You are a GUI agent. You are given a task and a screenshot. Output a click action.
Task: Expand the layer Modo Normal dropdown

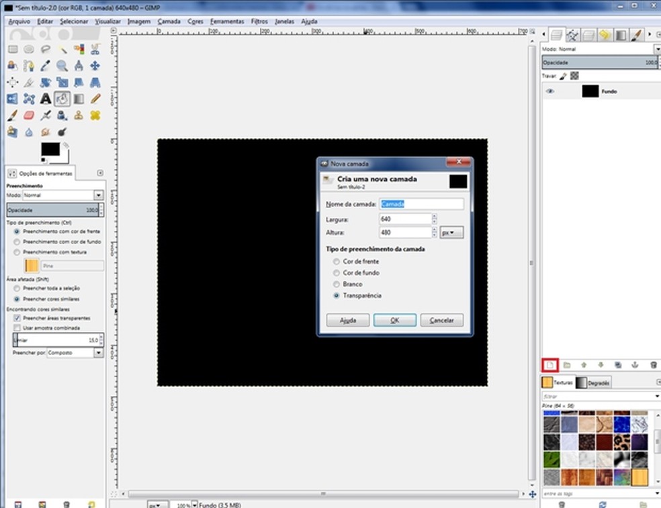coord(656,50)
